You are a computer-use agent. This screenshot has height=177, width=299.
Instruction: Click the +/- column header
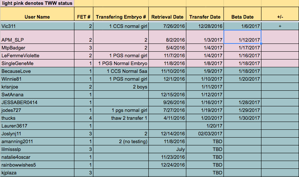coord(280,17)
